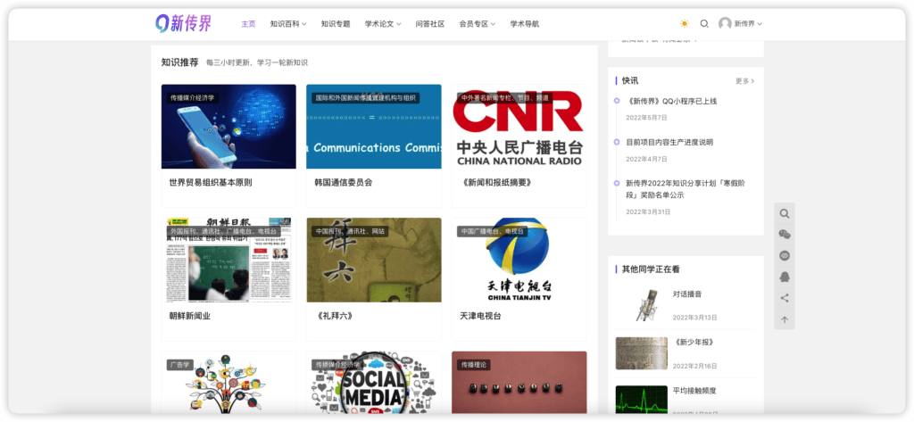Open 天津电视台 article title
Screen dimensions: 914x422
click(x=480, y=316)
